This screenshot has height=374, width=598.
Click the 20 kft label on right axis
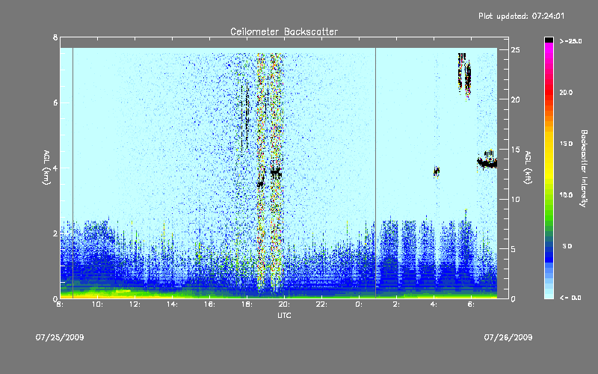(516, 99)
